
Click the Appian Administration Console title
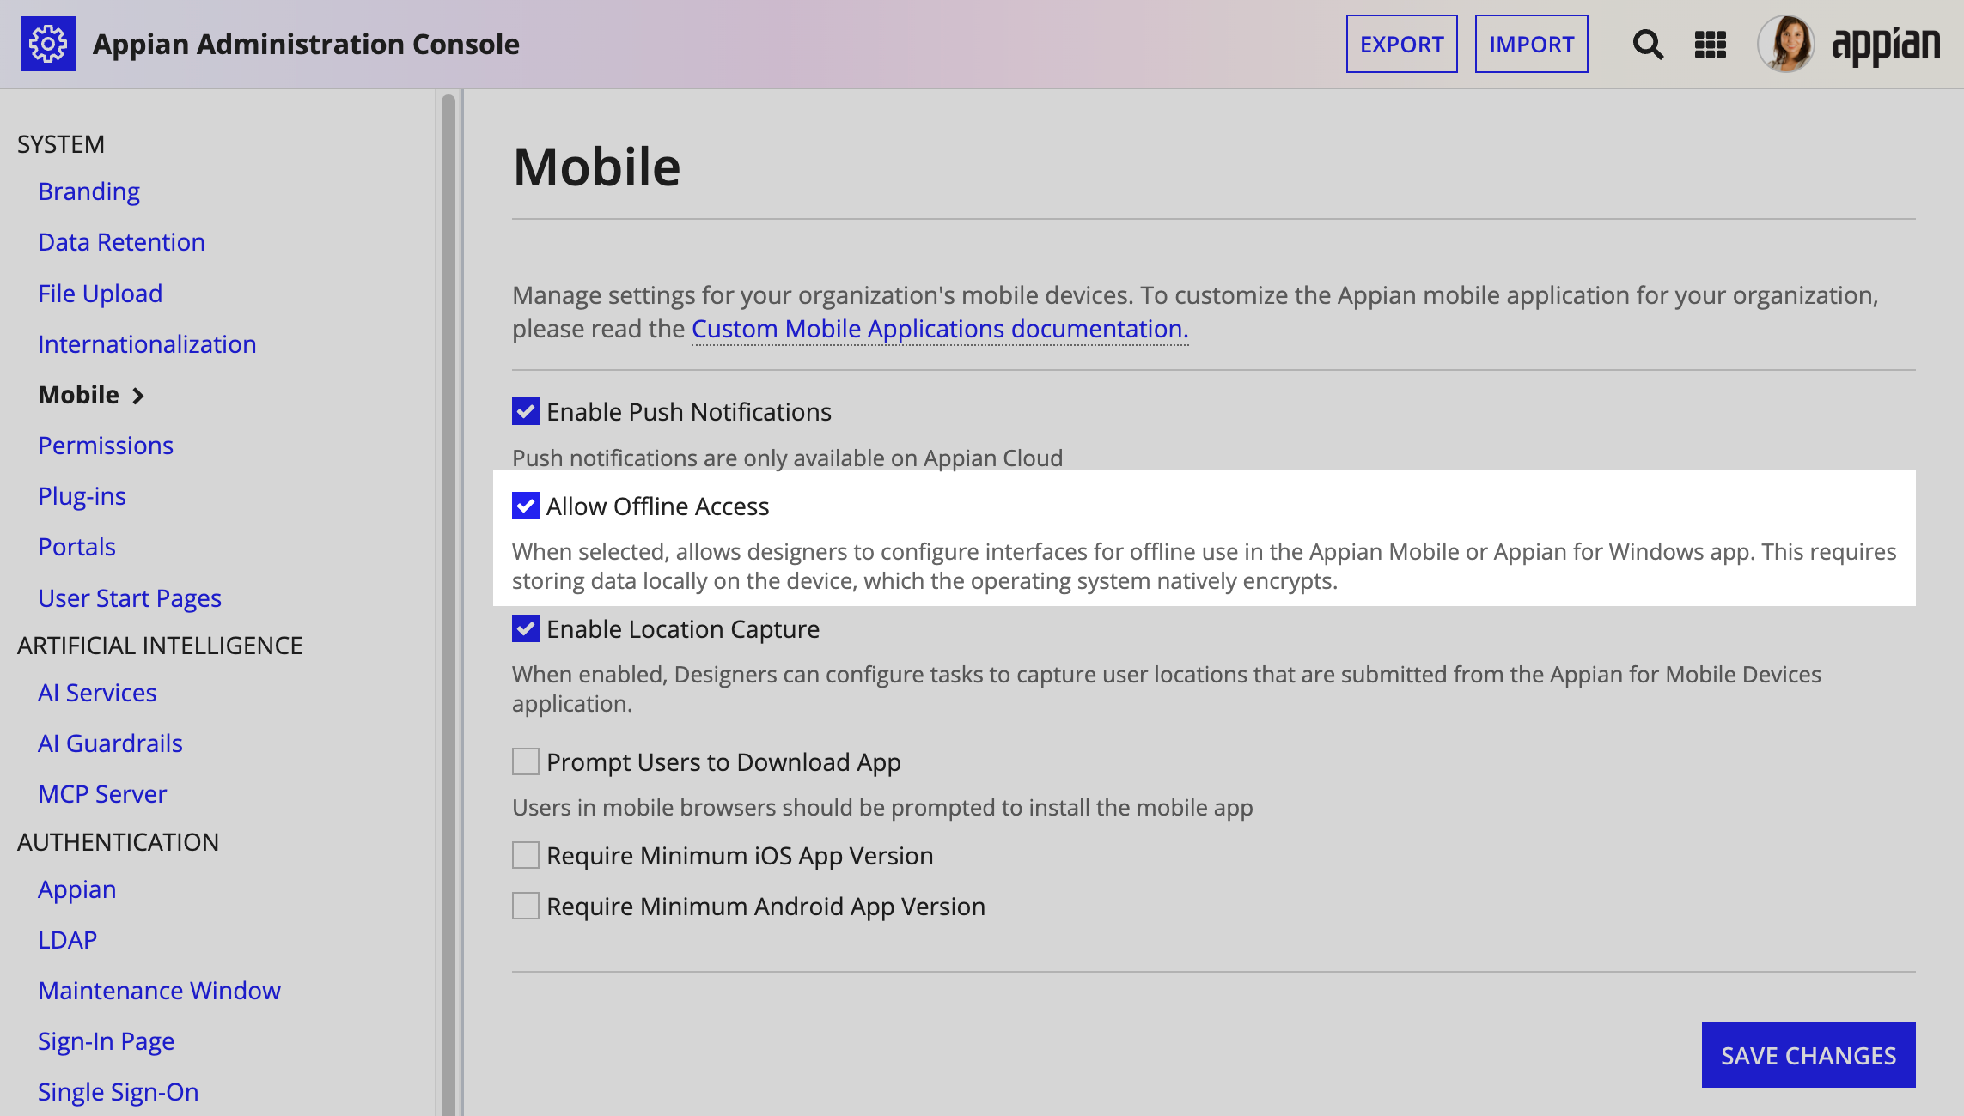pyautogui.click(x=306, y=44)
